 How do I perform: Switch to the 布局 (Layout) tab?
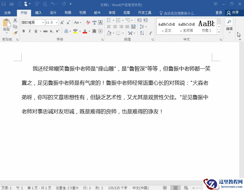68,13
